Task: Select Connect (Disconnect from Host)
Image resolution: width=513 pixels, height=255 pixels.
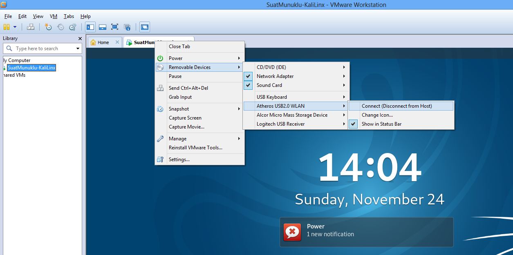Action: (x=401, y=106)
